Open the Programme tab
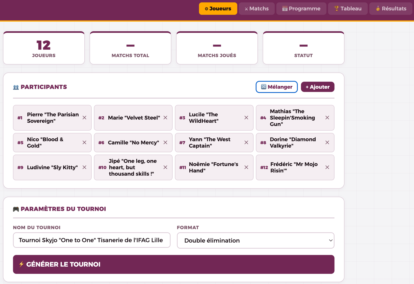Image resolution: width=414 pixels, height=284 pixels. click(301, 9)
